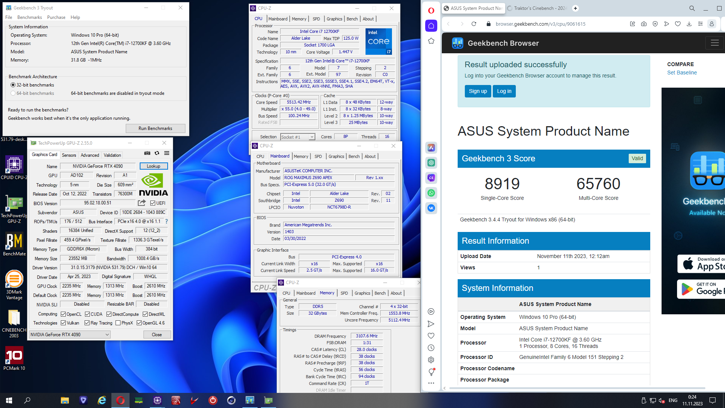Image resolution: width=725 pixels, height=408 pixels.
Task: Click Set Baseline link
Action: [x=682, y=73]
